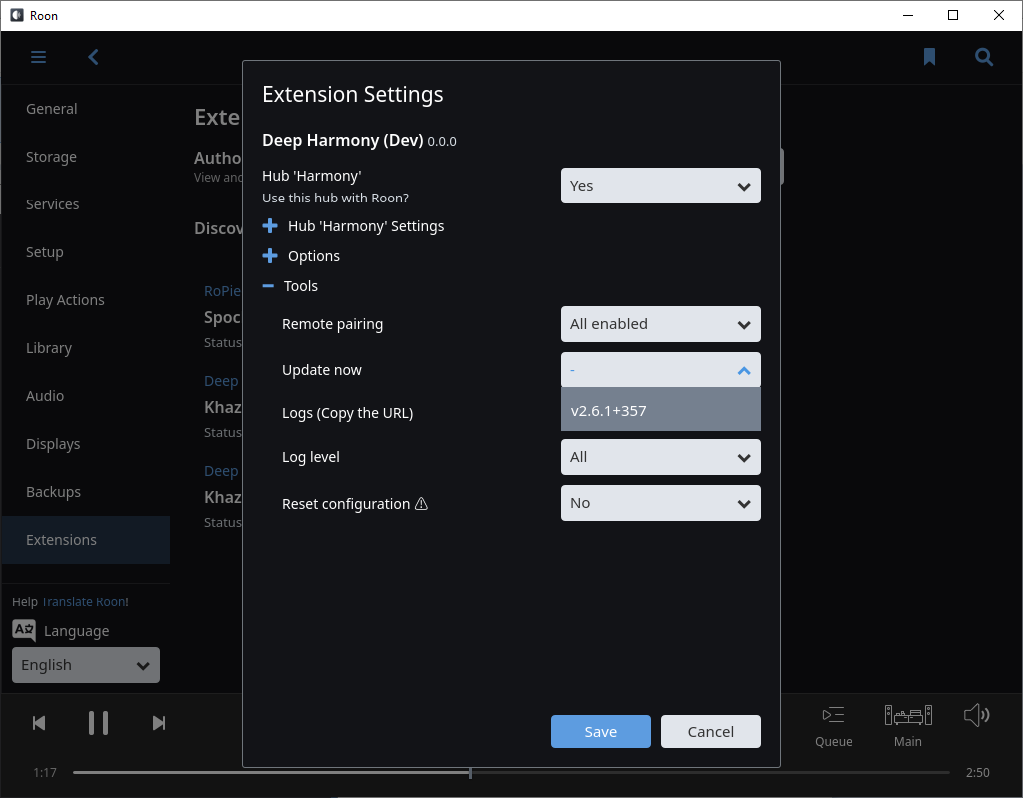Image resolution: width=1023 pixels, height=798 pixels.
Task: Open the search magnifier icon
Action: tap(984, 57)
